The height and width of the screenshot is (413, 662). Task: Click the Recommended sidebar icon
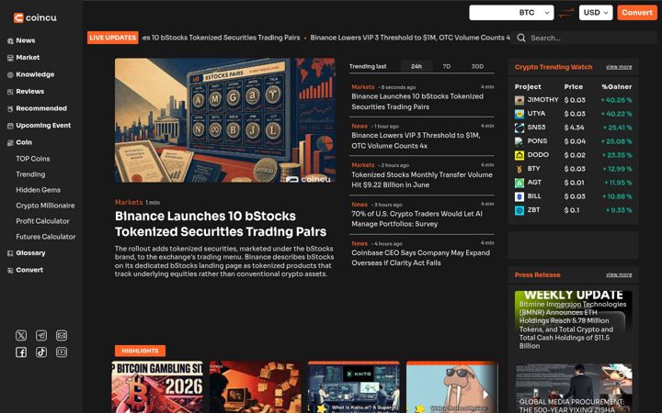(x=10, y=108)
